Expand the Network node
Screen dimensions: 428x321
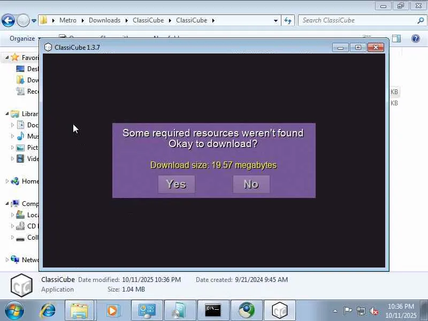[x=7, y=260]
